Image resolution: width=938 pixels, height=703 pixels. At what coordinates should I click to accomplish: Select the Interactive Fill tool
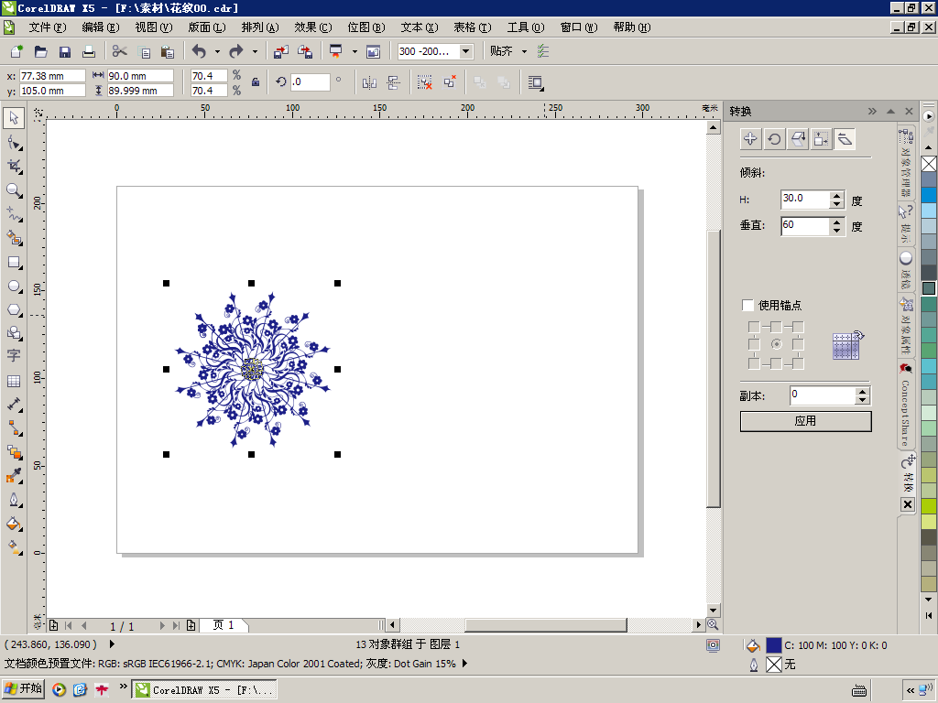coord(14,547)
